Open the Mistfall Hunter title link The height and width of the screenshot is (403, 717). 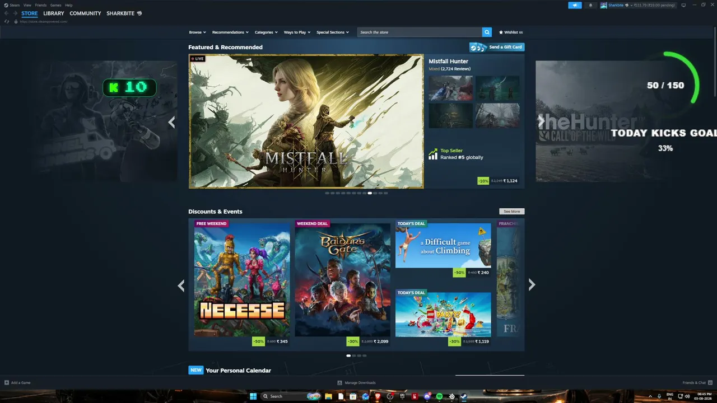click(448, 62)
